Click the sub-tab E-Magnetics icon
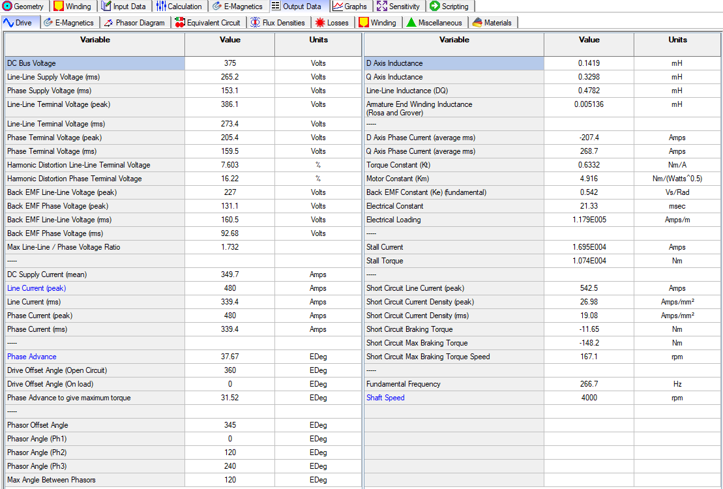The height and width of the screenshot is (489, 723). [48, 23]
